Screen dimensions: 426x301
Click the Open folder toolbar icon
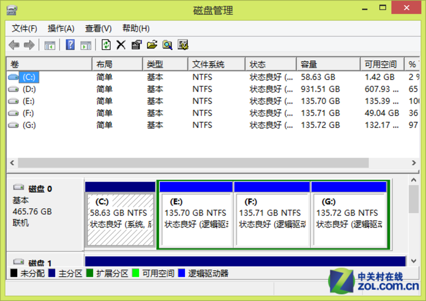[x=152, y=45]
